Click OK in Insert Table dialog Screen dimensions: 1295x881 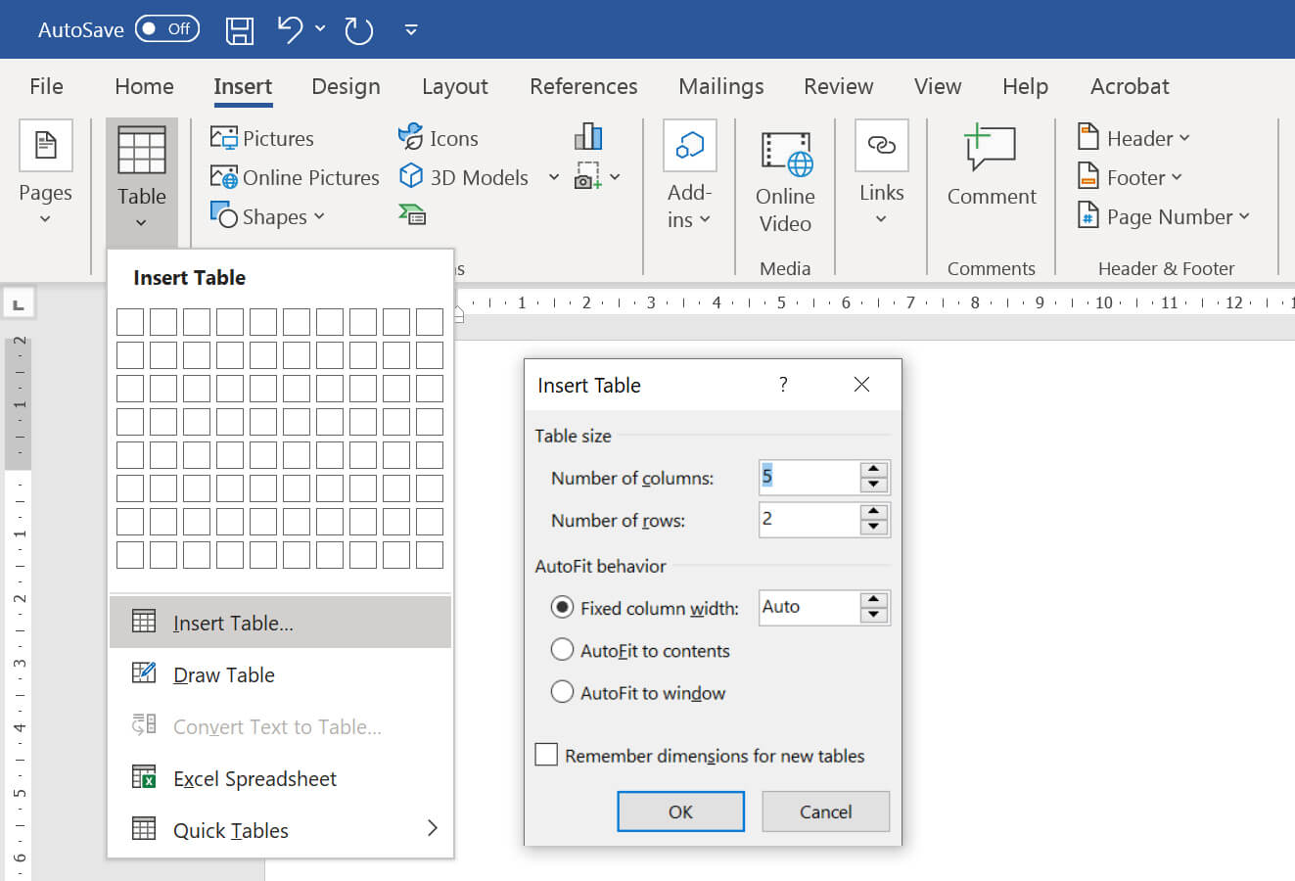pyautogui.click(x=680, y=811)
